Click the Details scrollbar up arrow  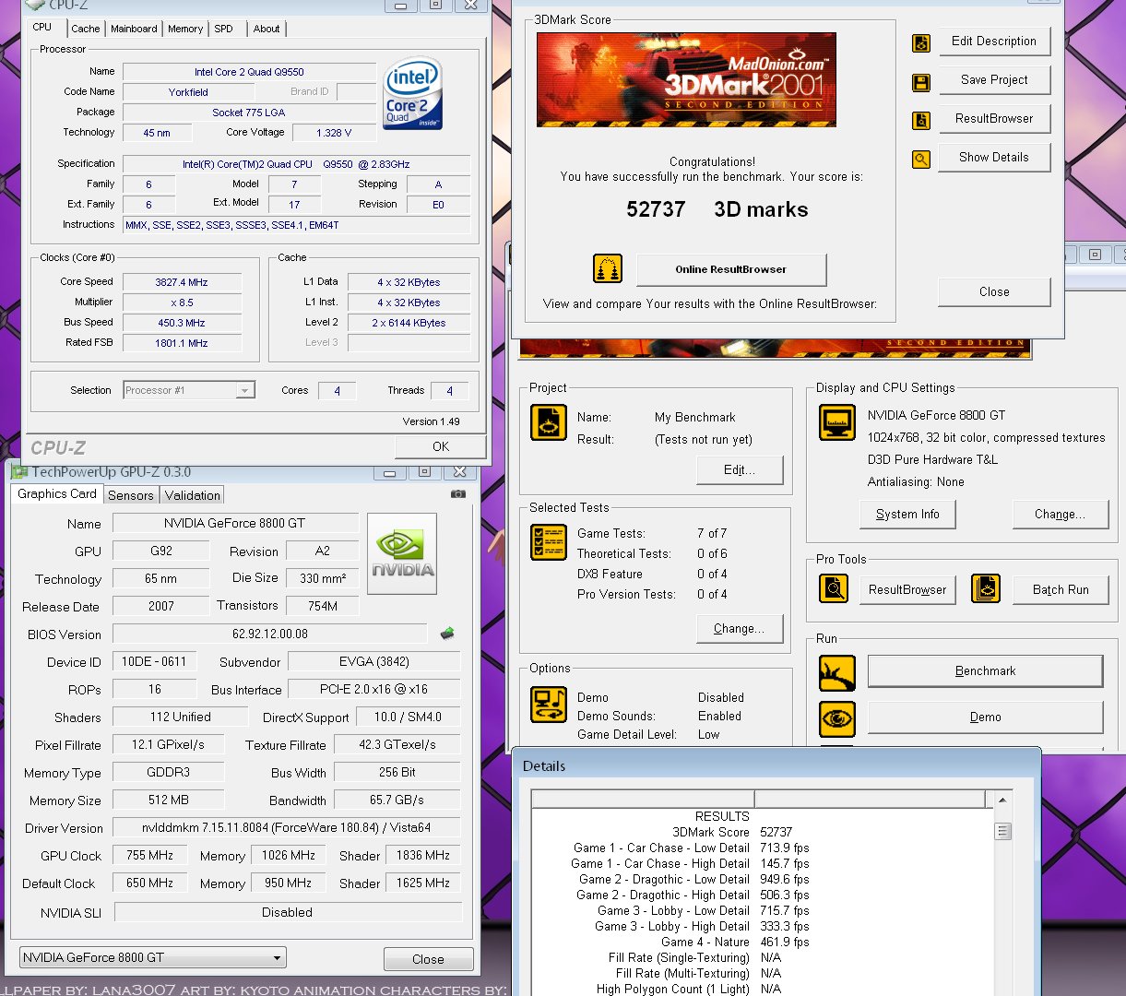[x=1002, y=800]
